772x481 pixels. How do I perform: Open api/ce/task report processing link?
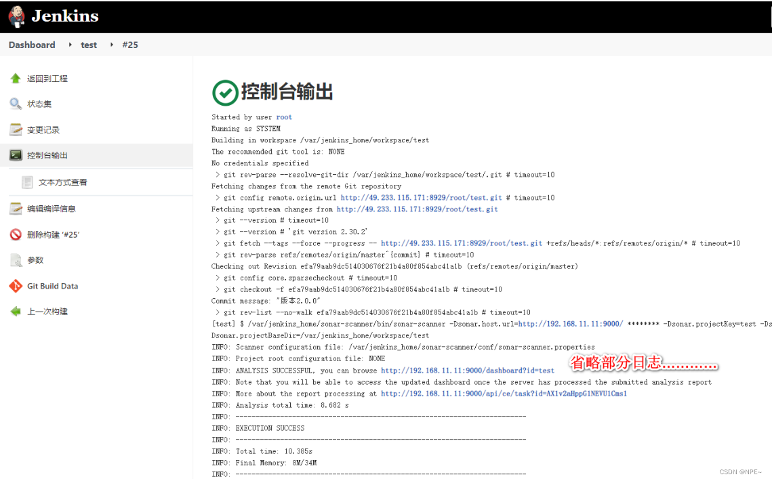point(504,394)
